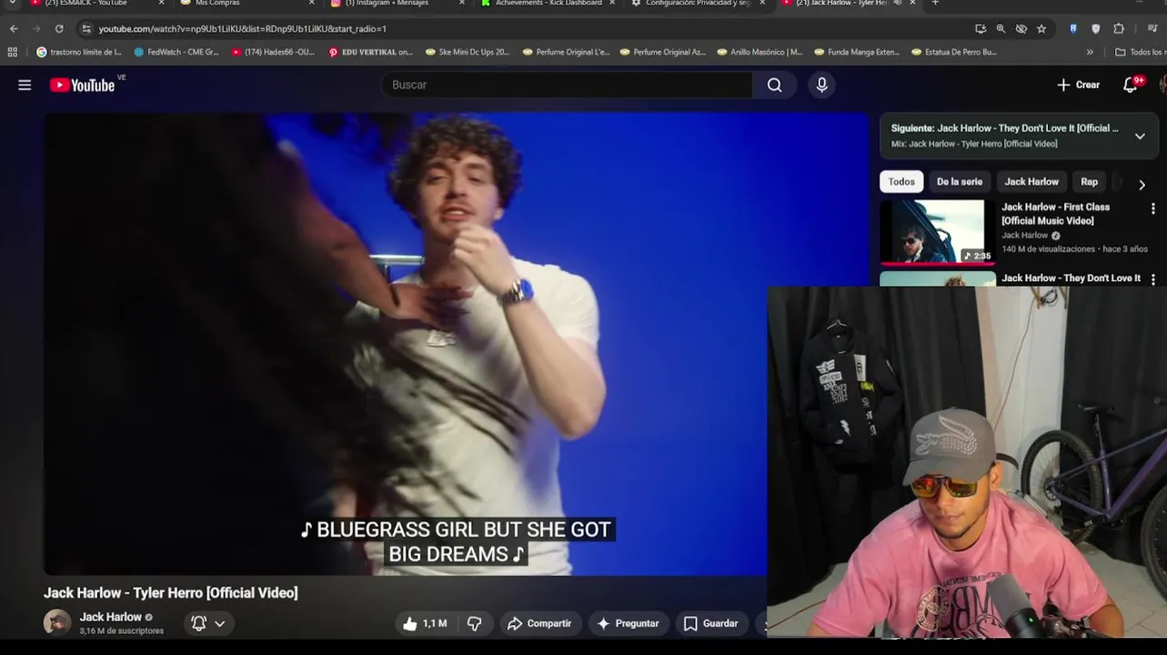The image size is (1167, 655).
Task: Select the Todos filter chip
Action: [x=901, y=181]
